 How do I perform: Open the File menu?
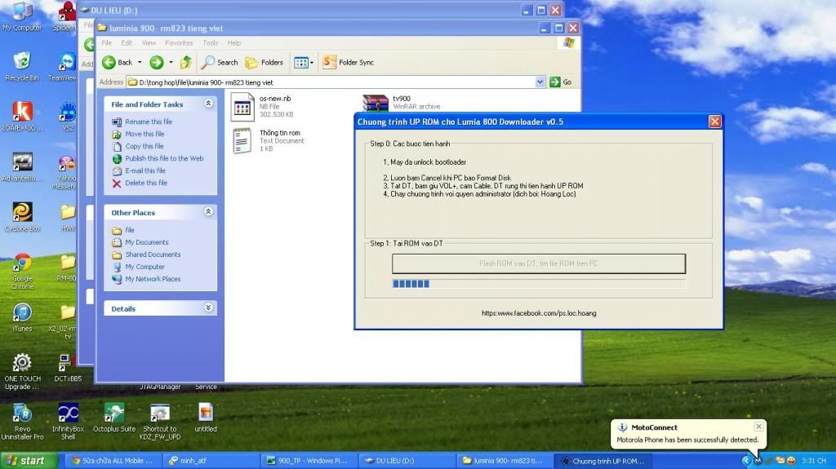107,42
